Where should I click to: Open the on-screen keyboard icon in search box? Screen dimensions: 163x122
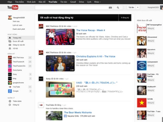click(110, 7)
